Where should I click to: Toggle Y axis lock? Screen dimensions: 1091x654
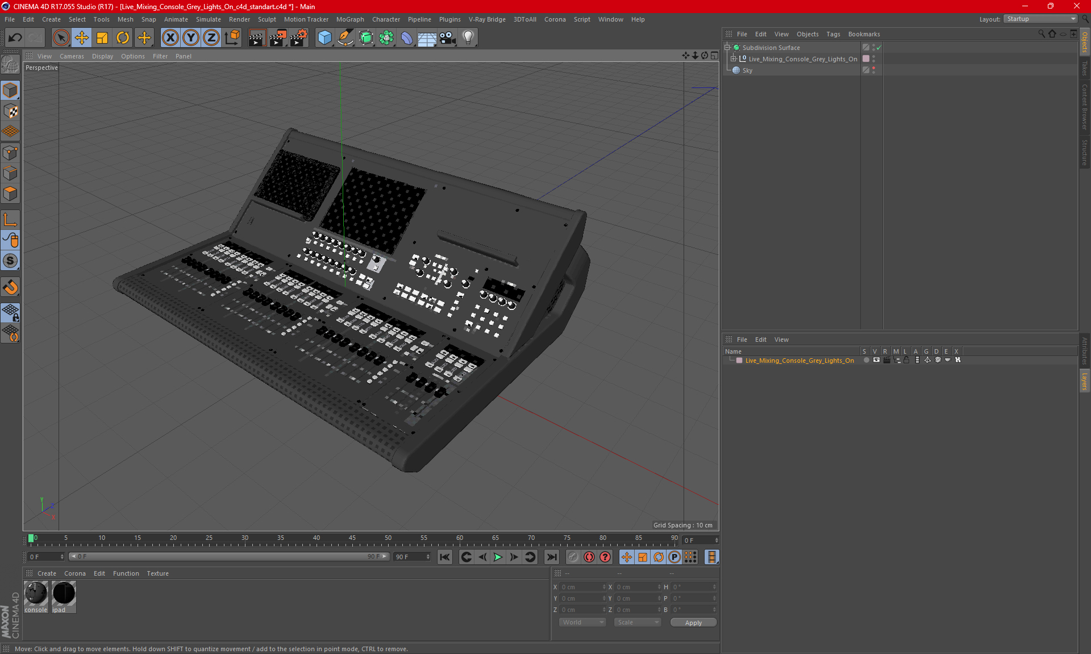point(191,37)
